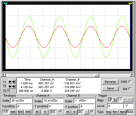Click the Channel A Scale field

click(x=53, y=101)
